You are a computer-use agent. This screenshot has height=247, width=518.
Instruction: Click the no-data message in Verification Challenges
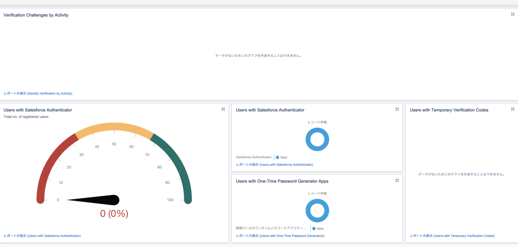(x=258, y=56)
